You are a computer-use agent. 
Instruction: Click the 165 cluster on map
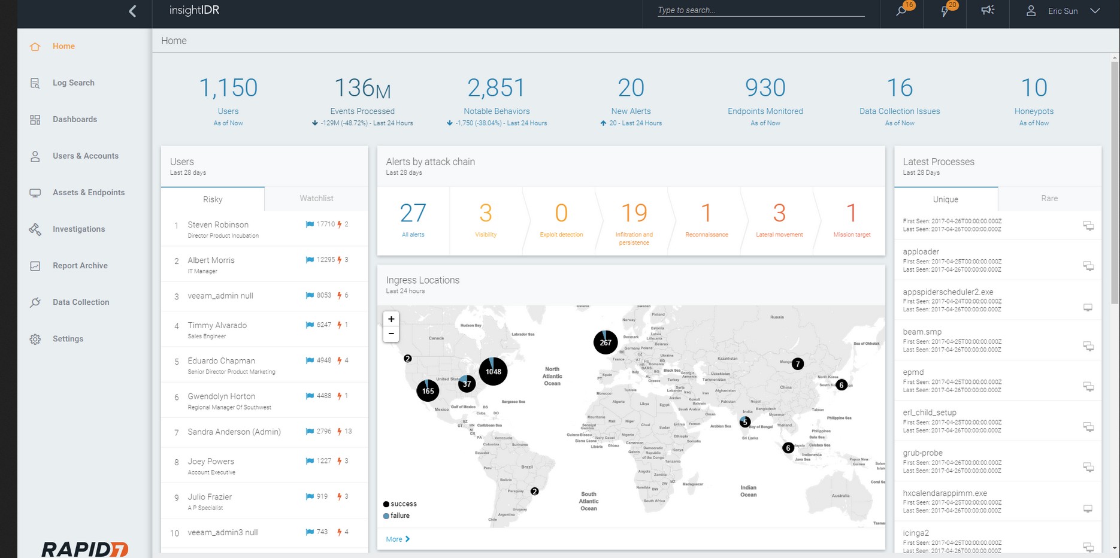(x=428, y=390)
